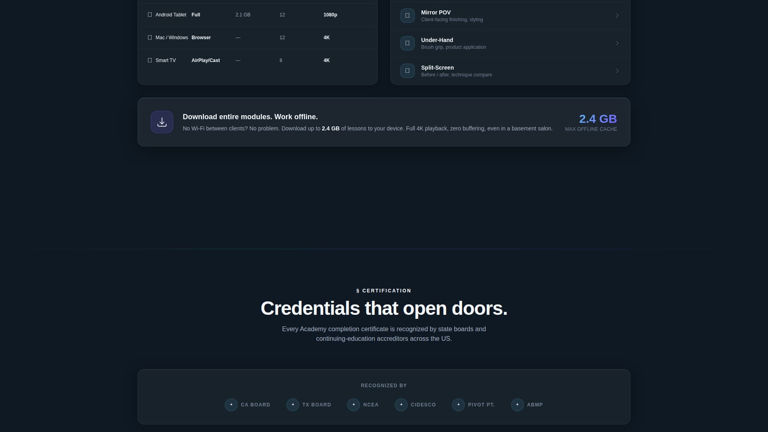The width and height of the screenshot is (768, 432).
Task: Click the NCEA badge icon
Action: click(354, 405)
